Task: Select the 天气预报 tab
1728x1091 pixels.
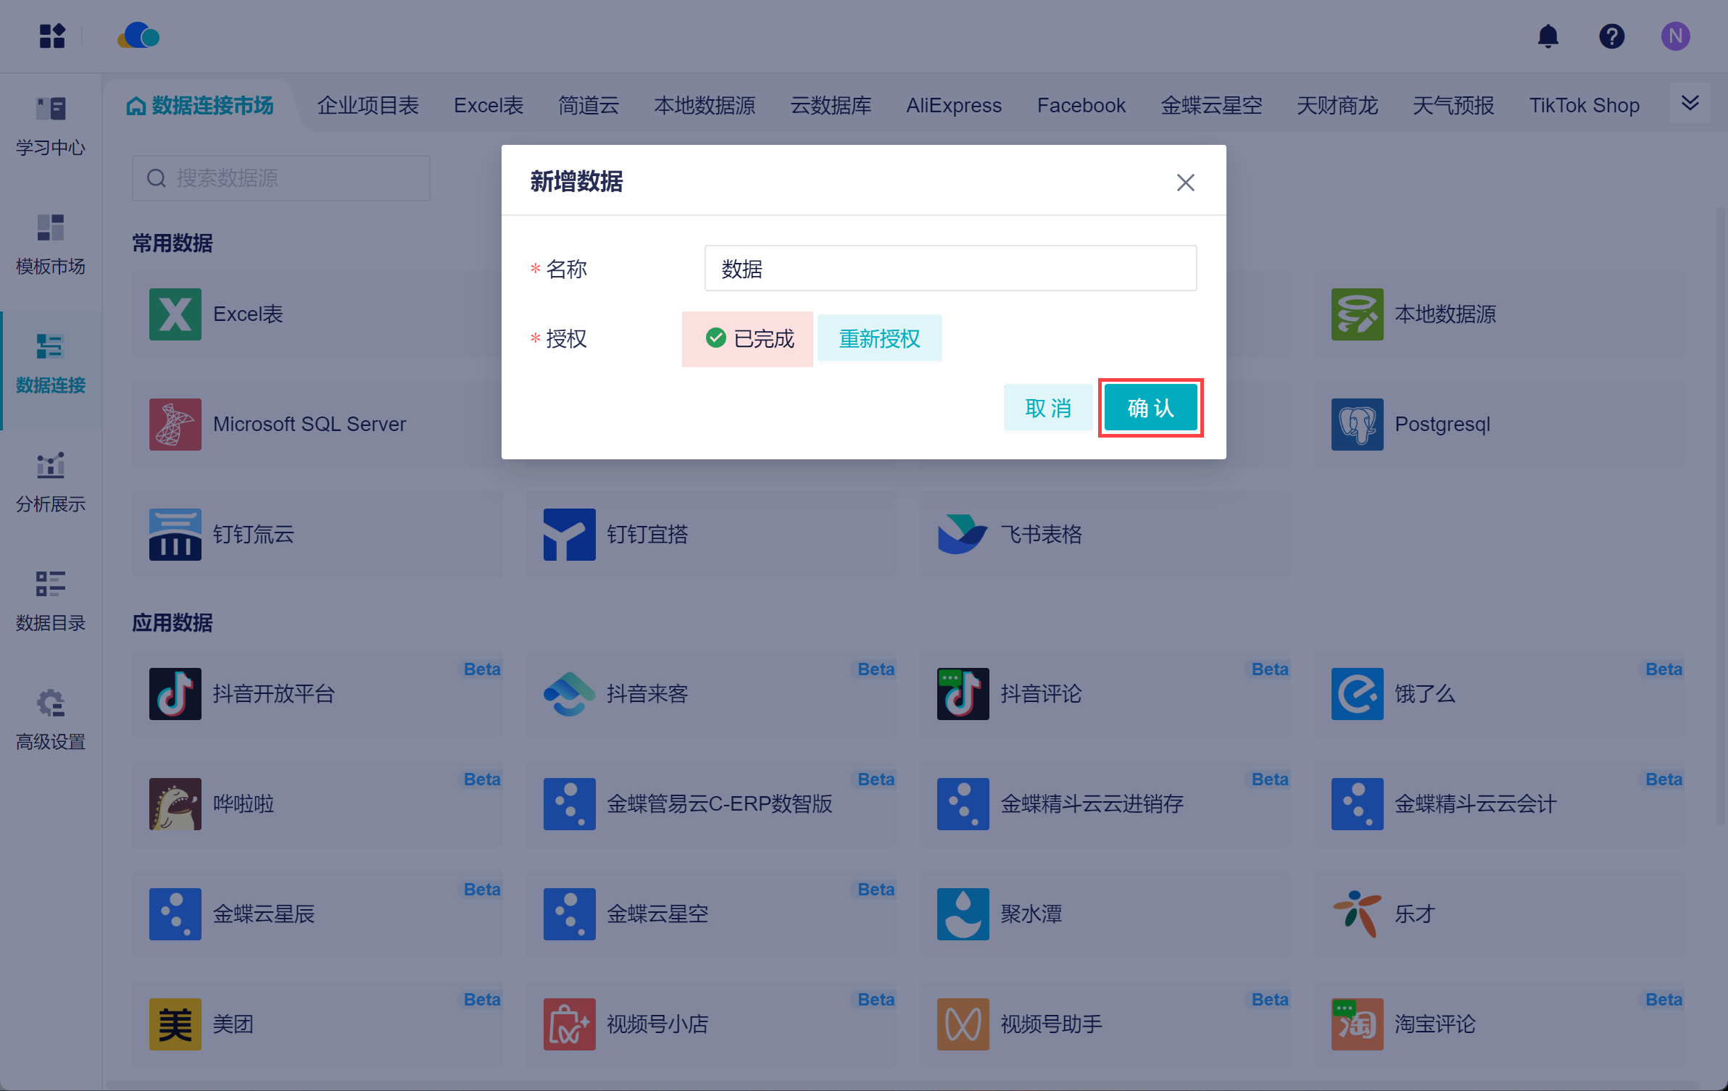Action: (x=1453, y=106)
